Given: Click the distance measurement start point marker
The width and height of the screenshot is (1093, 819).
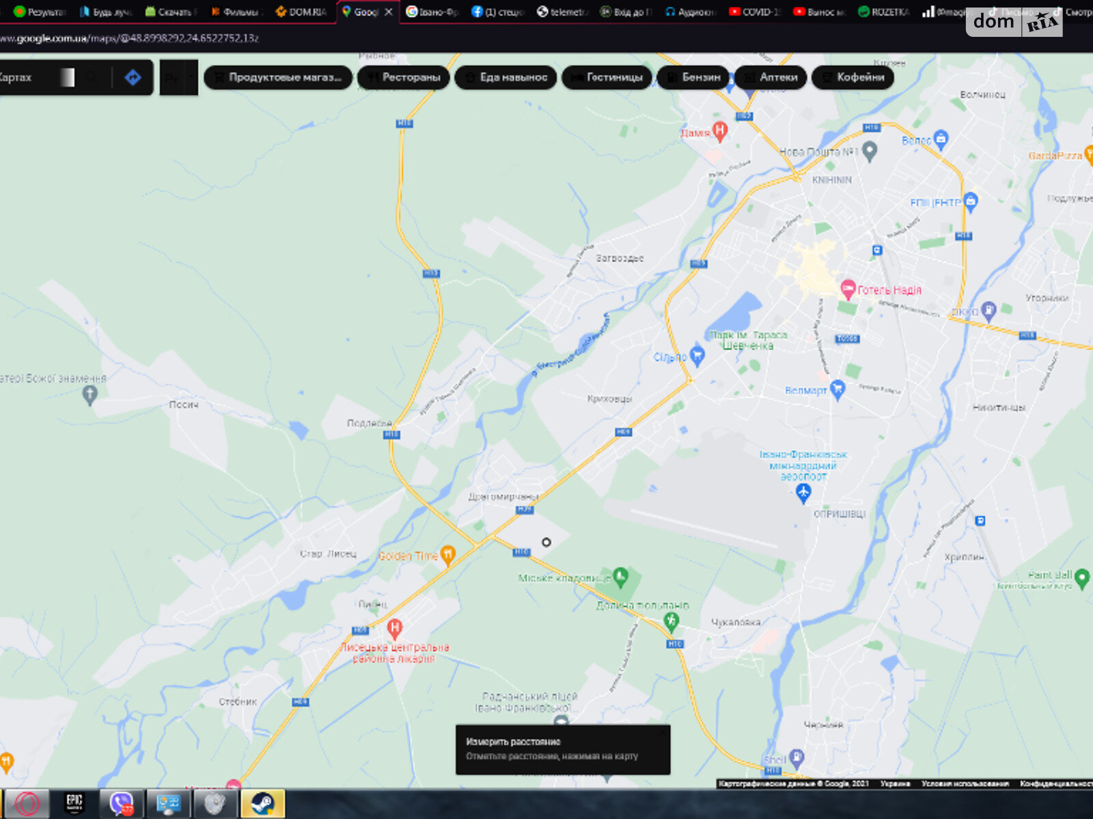Looking at the screenshot, I should tap(546, 543).
